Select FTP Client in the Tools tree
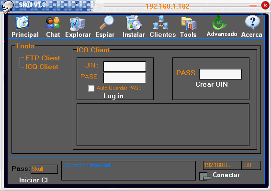 click(43, 58)
